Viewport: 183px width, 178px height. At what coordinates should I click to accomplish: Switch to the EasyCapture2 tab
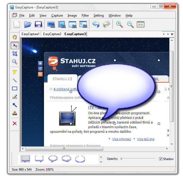[52, 34]
